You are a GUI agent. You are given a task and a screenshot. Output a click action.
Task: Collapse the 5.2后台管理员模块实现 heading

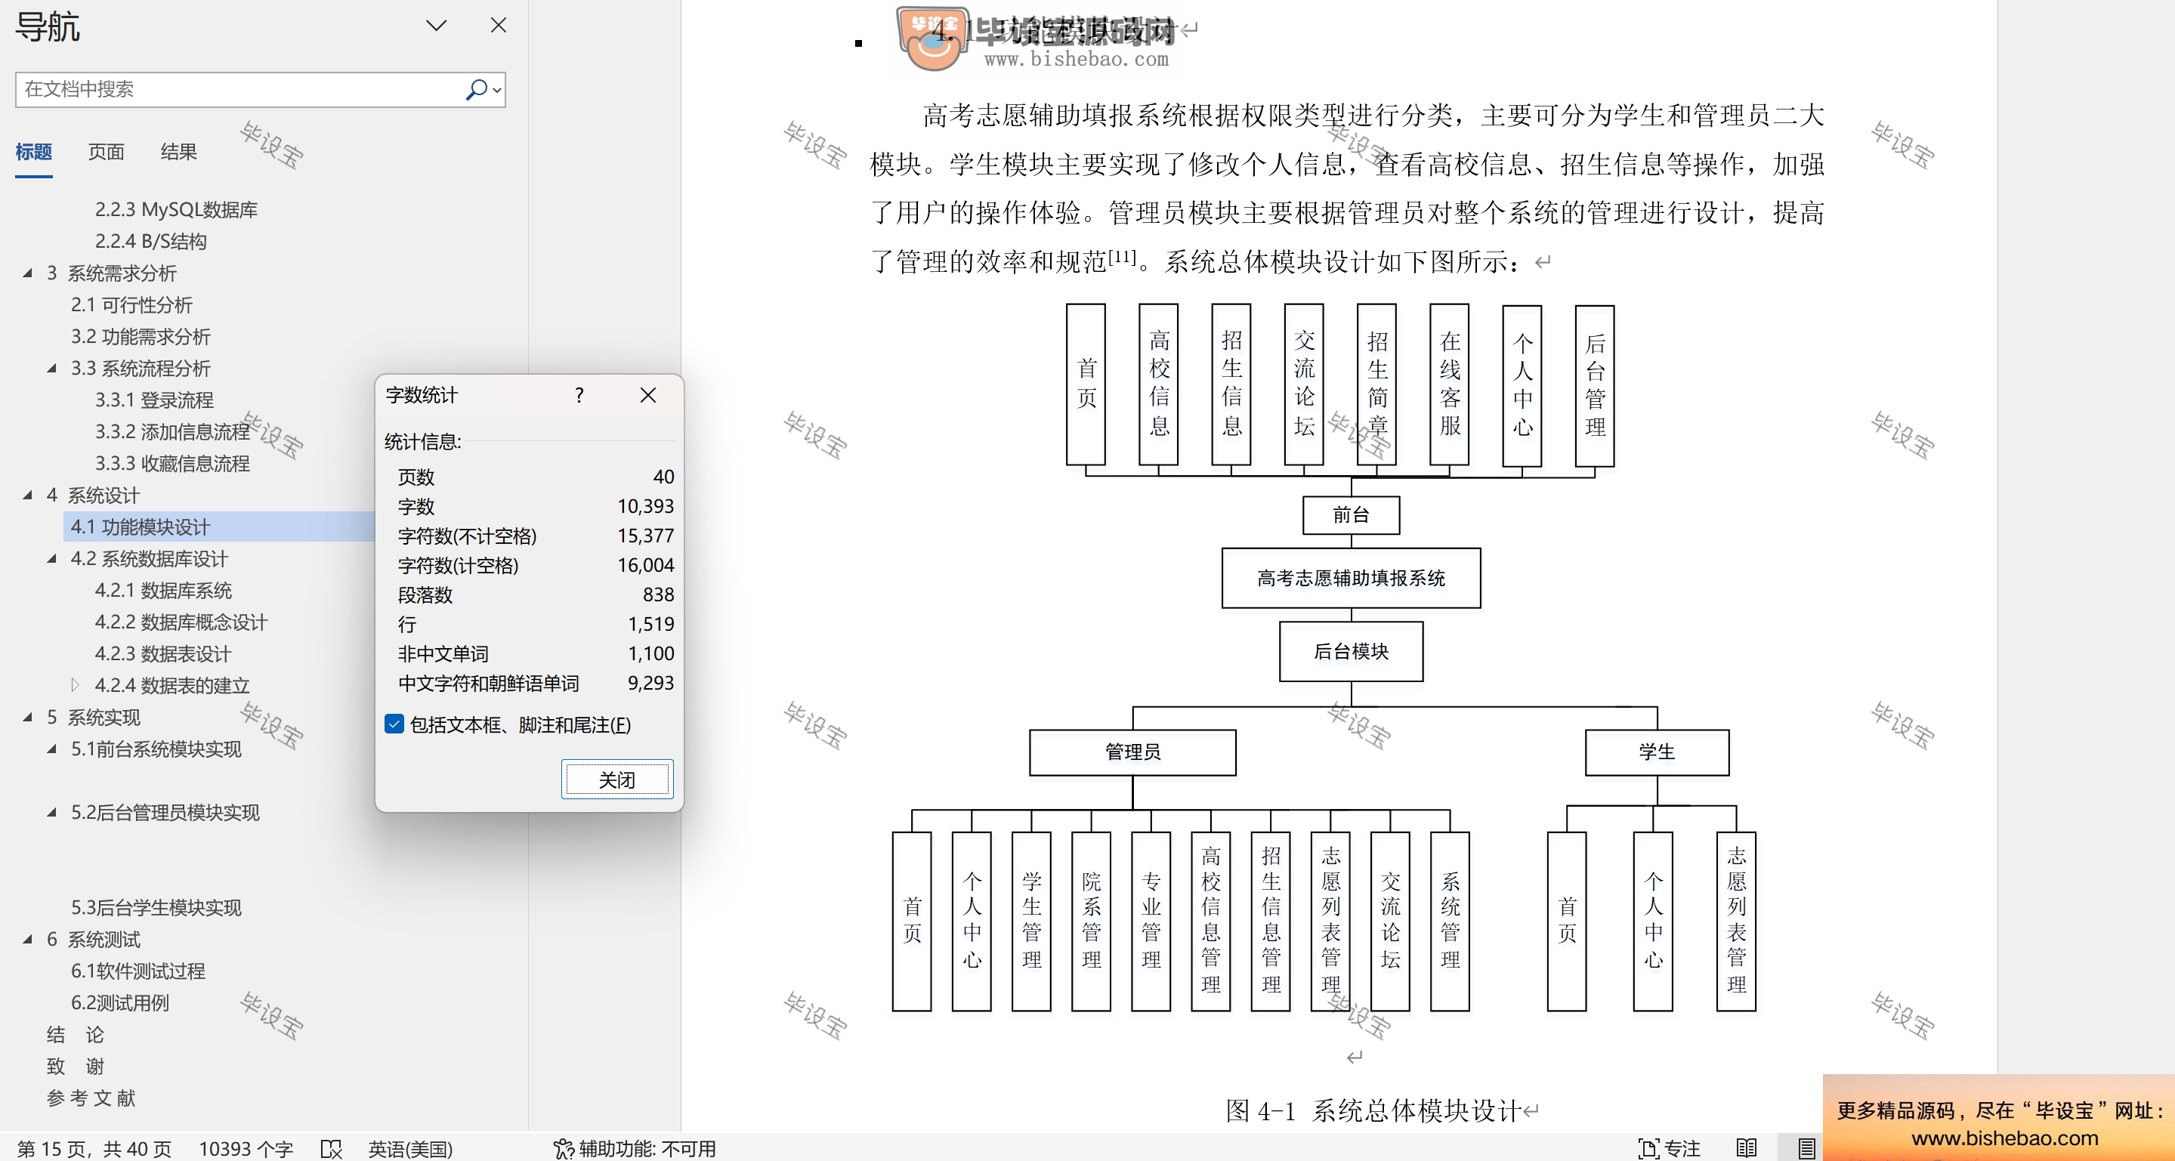point(52,812)
